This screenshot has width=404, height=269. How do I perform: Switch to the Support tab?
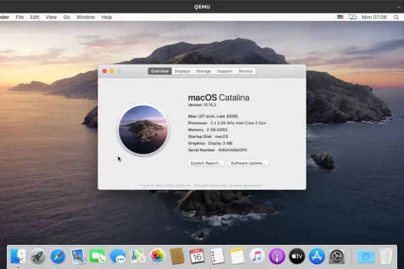pyautogui.click(x=225, y=71)
